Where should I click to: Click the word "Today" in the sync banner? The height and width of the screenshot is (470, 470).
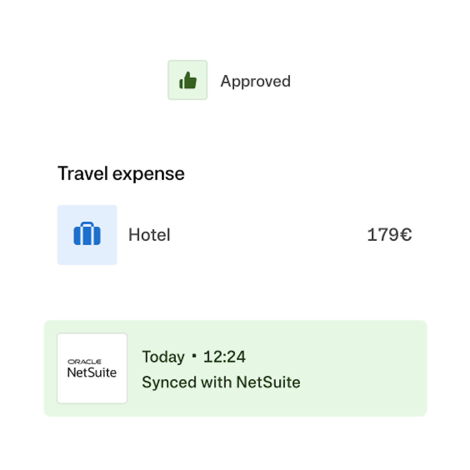tap(163, 357)
